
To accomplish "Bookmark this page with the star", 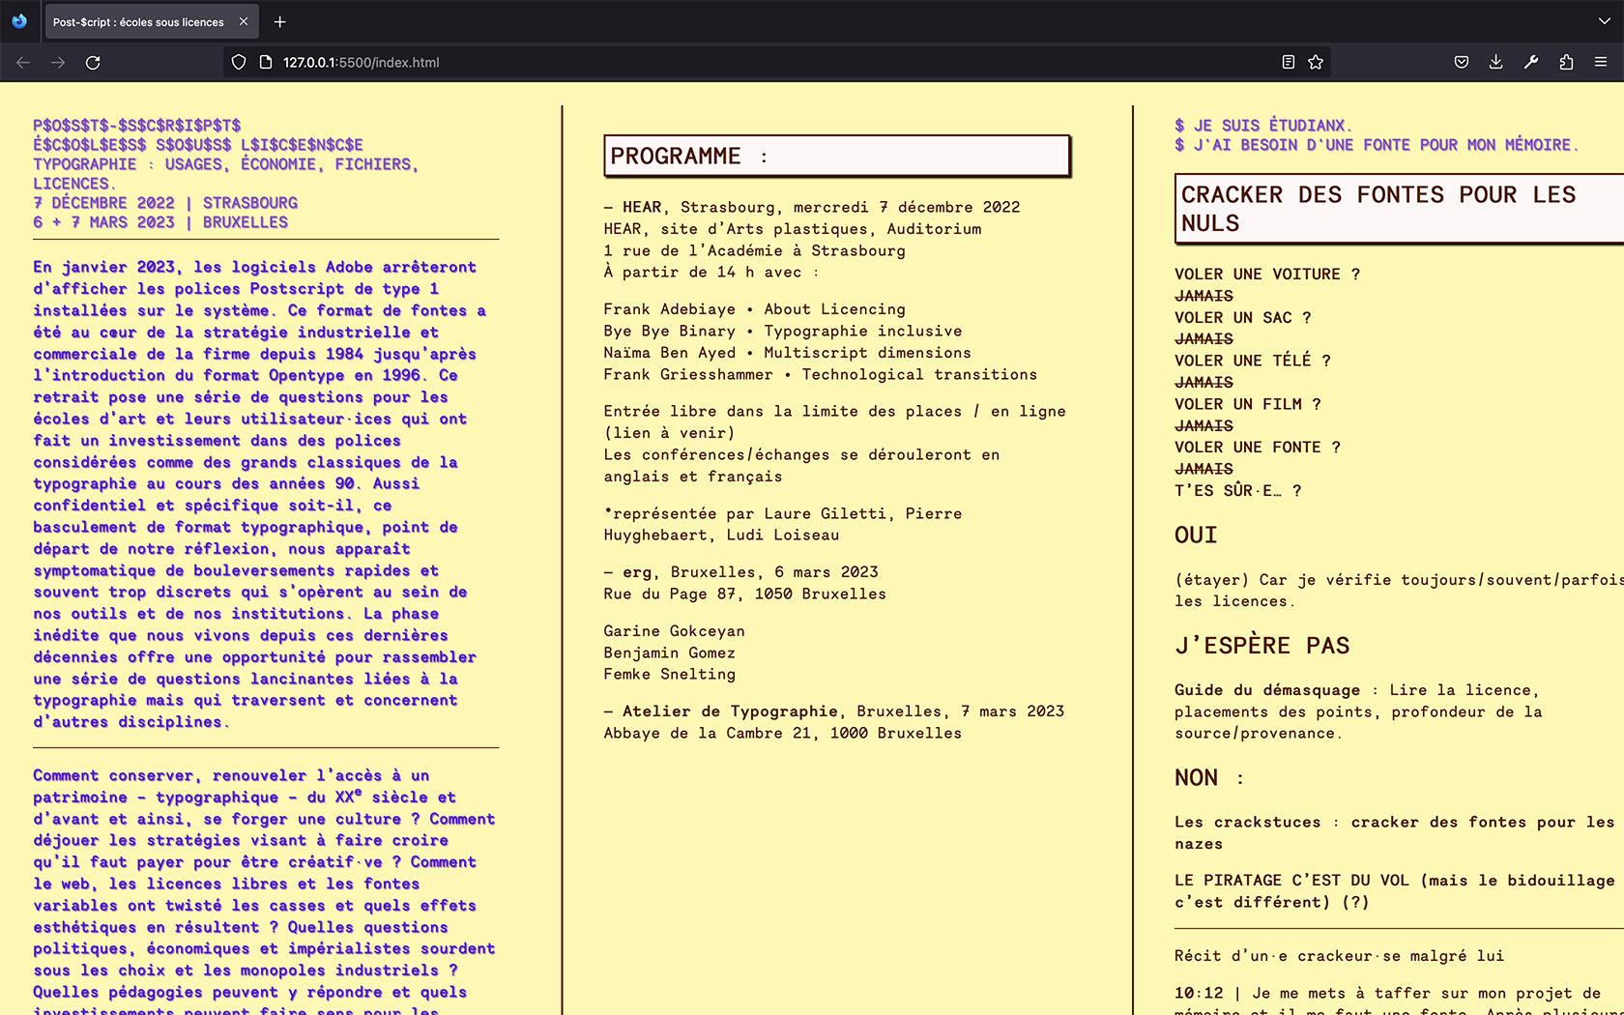I will pos(1316,63).
